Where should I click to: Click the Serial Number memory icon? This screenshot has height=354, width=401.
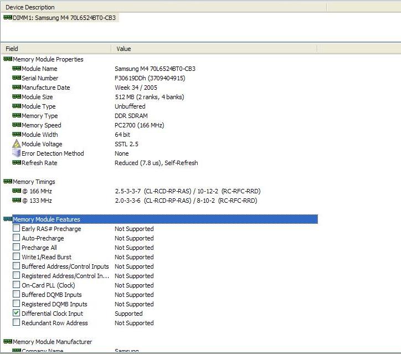point(17,78)
